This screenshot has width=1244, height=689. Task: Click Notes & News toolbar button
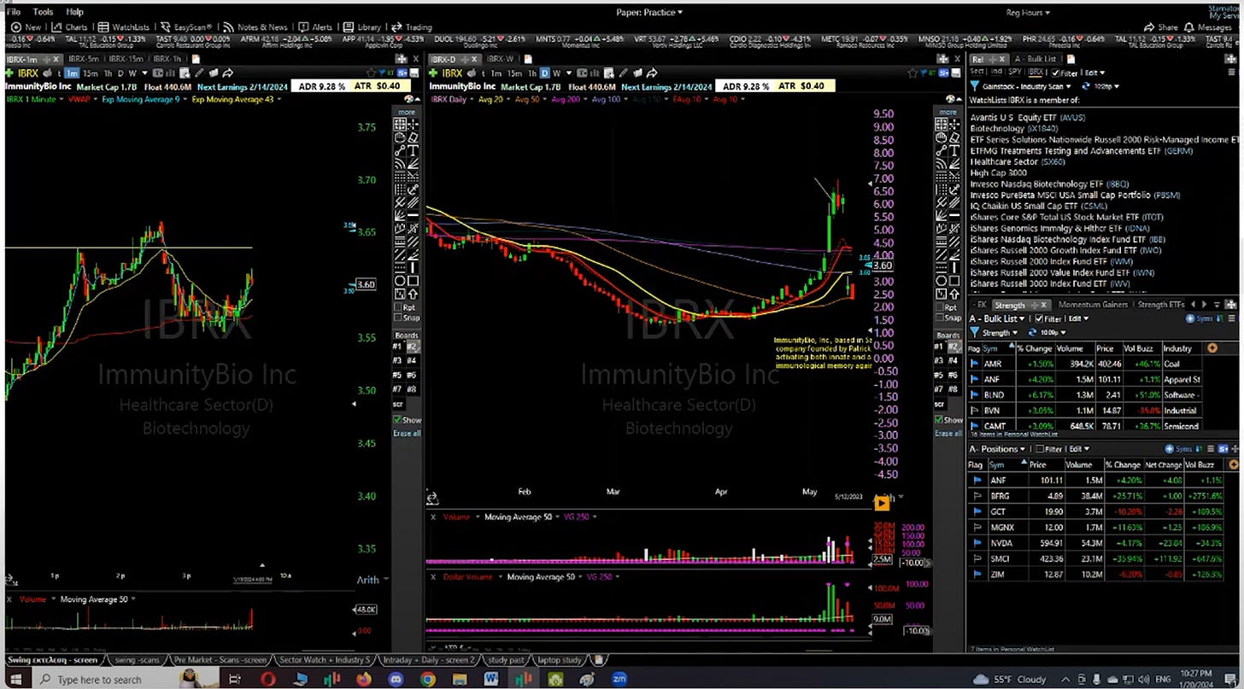click(255, 26)
